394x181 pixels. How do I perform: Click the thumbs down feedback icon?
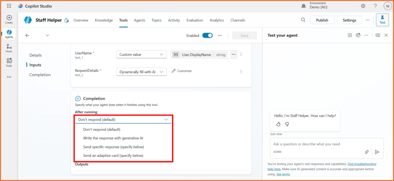tap(287, 124)
